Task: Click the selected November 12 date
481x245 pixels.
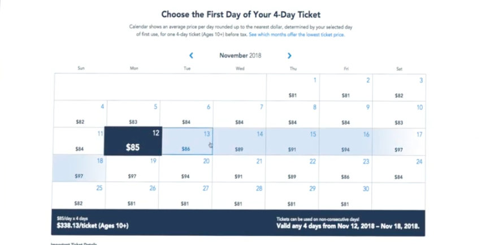Action: tap(133, 141)
